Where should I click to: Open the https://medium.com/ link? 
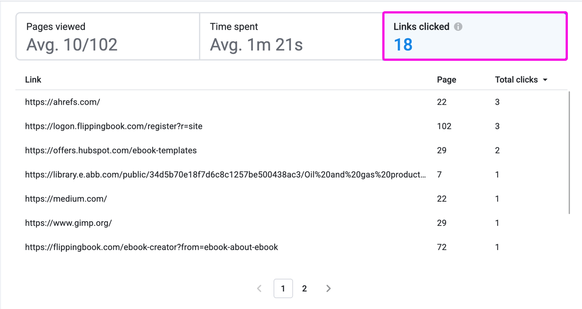pyautogui.click(x=66, y=199)
